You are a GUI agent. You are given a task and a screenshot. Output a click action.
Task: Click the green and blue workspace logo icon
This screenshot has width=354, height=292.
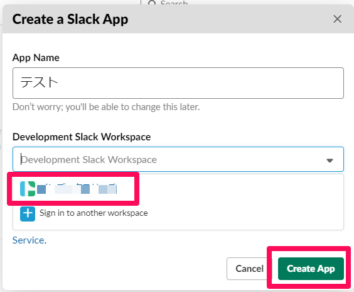[28, 189]
